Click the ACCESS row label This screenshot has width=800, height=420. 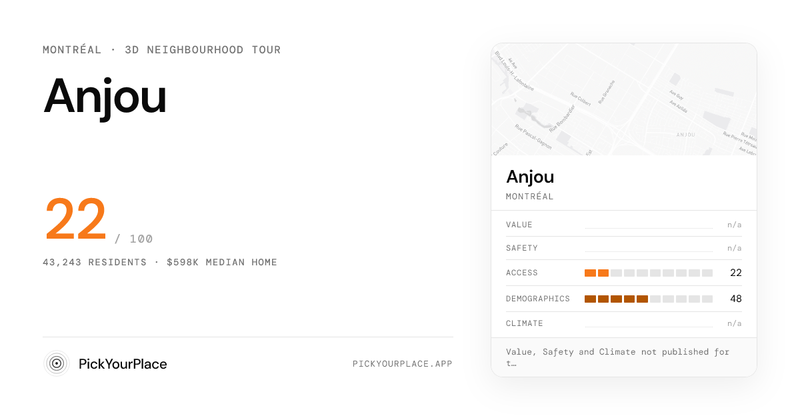(x=522, y=273)
